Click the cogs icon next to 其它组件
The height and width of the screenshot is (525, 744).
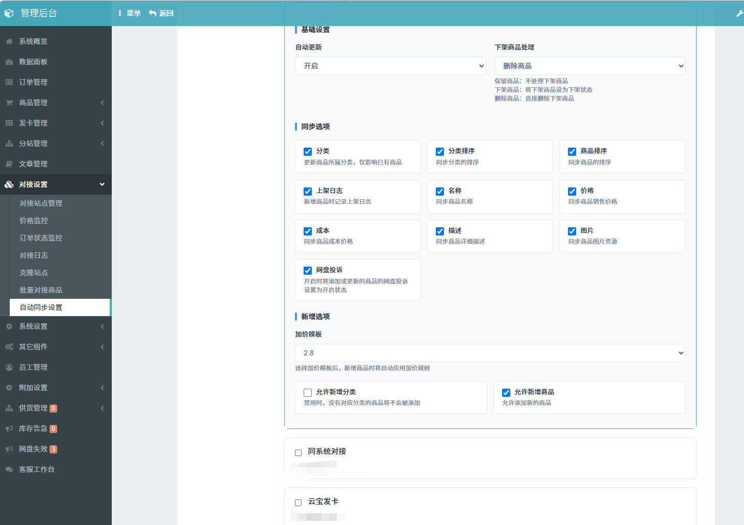point(9,347)
